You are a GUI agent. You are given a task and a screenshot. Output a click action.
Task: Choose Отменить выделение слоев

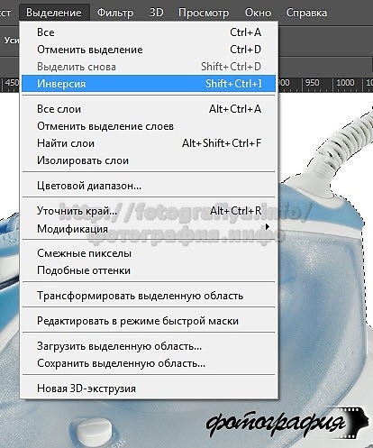149,126
